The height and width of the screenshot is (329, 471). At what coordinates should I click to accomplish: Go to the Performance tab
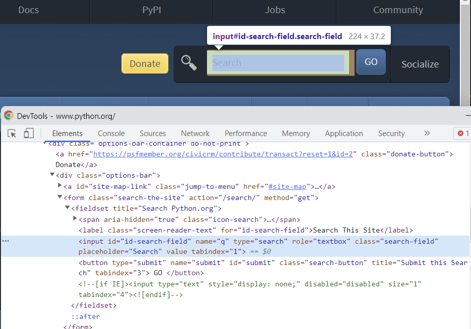click(246, 133)
